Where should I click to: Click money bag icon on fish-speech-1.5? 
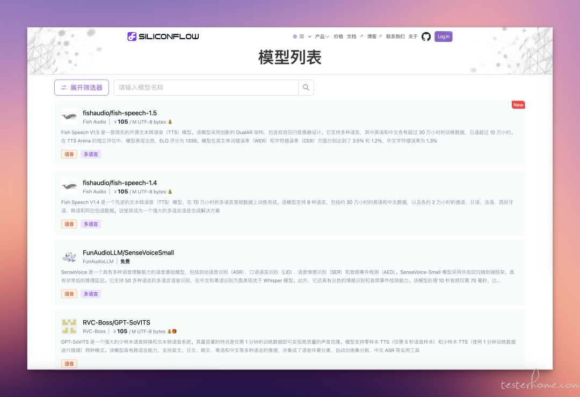click(170, 122)
